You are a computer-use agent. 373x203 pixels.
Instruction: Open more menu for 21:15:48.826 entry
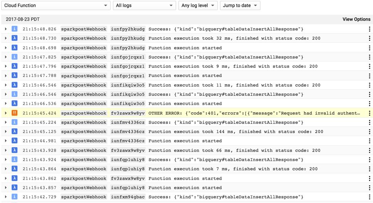click(x=369, y=29)
